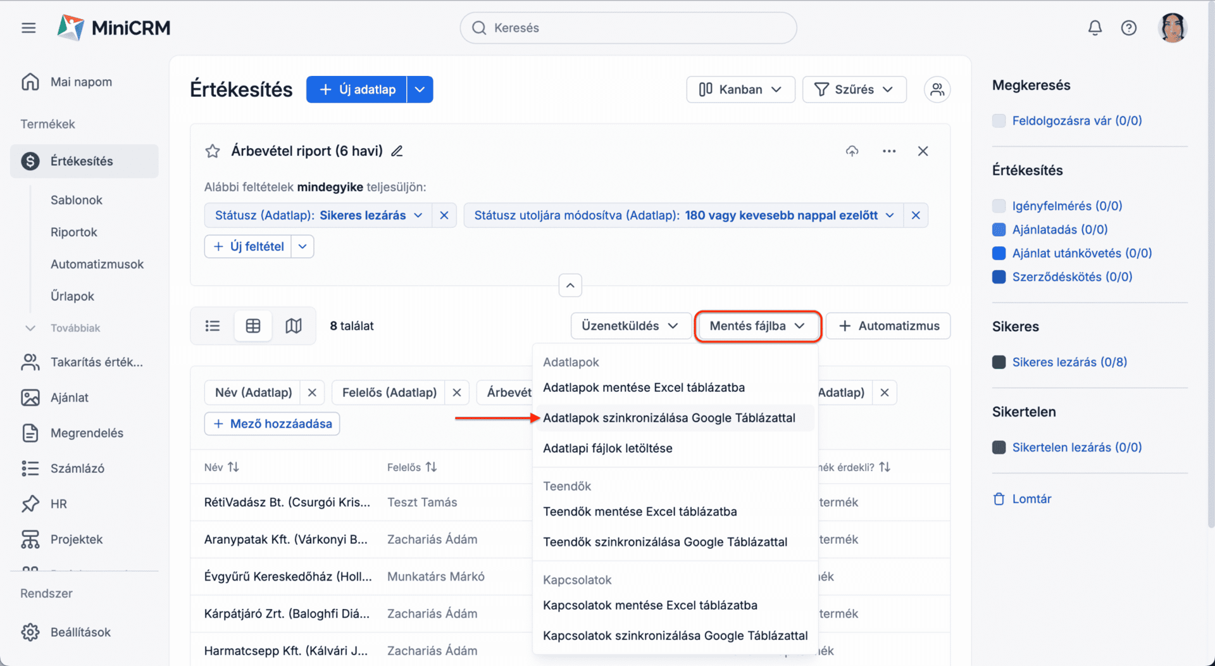
Task: Open the Státusz Sikeres lezárás condition dropdown
Action: click(318, 215)
